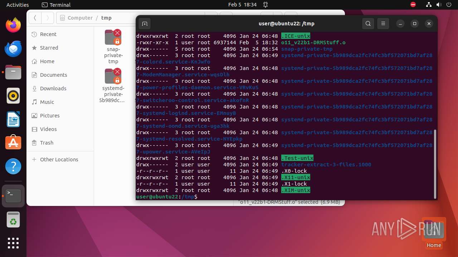Go back in Files window

click(x=35, y=18)
